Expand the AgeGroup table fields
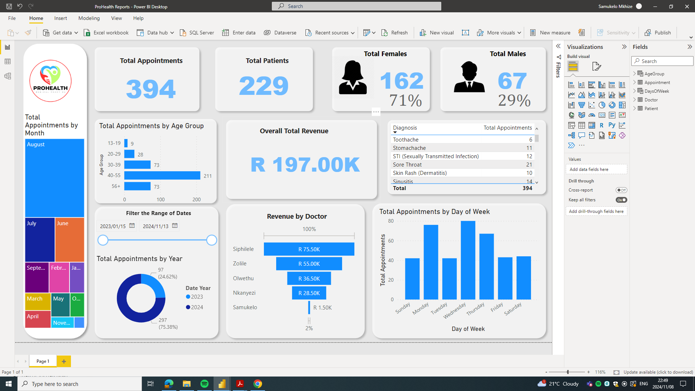The height and width of the screenshot is (391, 695). click(x=635, y=73)
